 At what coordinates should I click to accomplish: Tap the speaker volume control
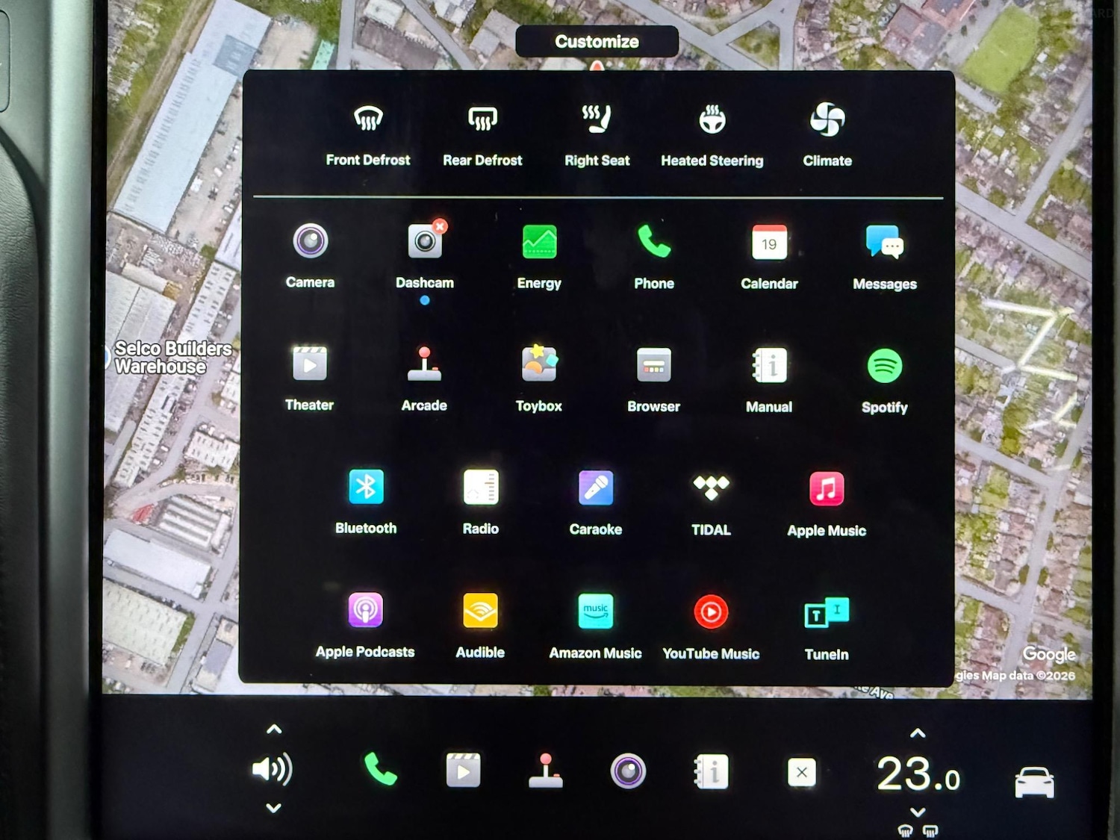point(272,770)
